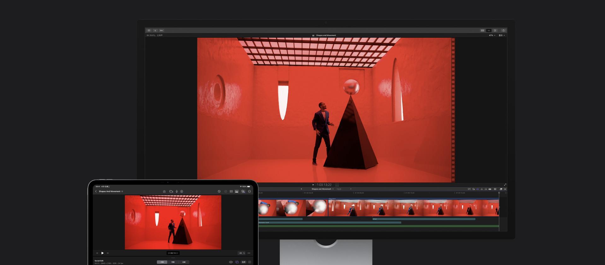Tap the iPad play button
The height and width of the screenshot is (265, 605).
tap(103, 253)
